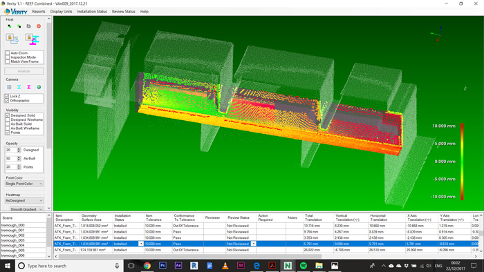Click the locked document list icon
484x272 pixels.
click(x=12, y=39)
